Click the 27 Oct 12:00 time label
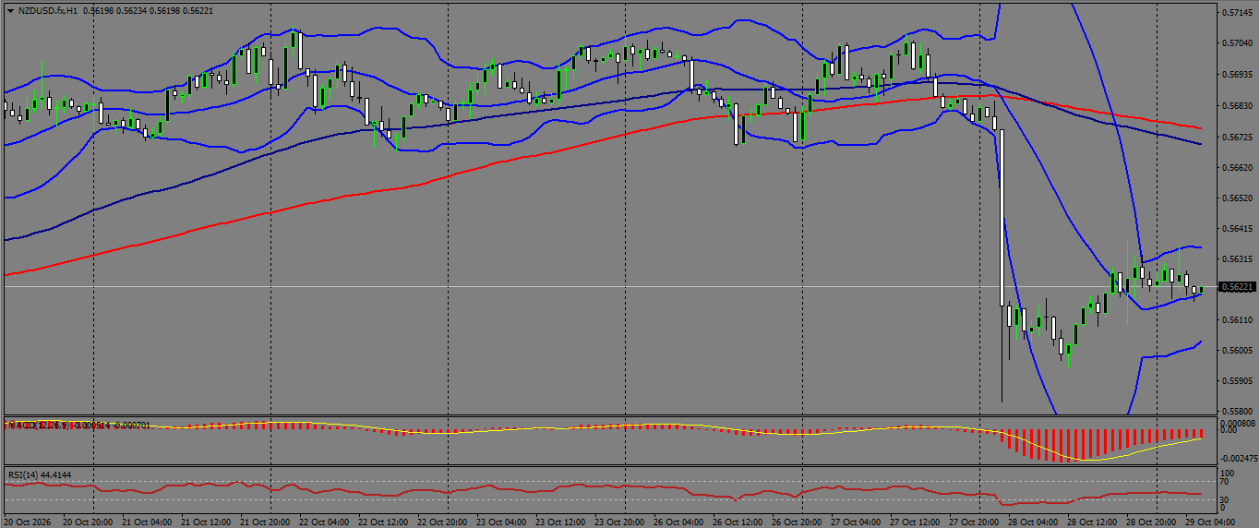1260x528 pixels. [915, 522]
